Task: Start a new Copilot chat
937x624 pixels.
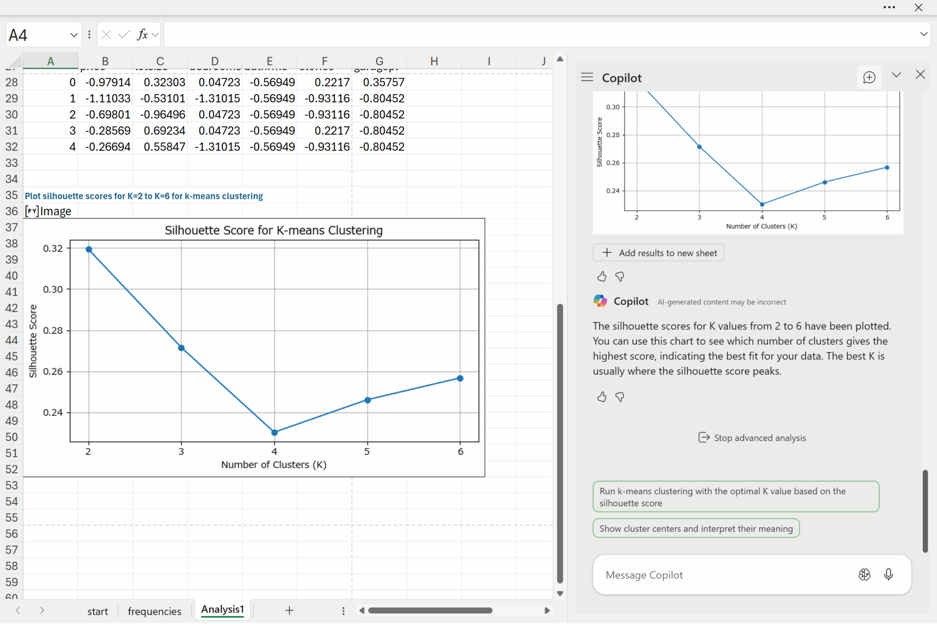Action: 869,77
